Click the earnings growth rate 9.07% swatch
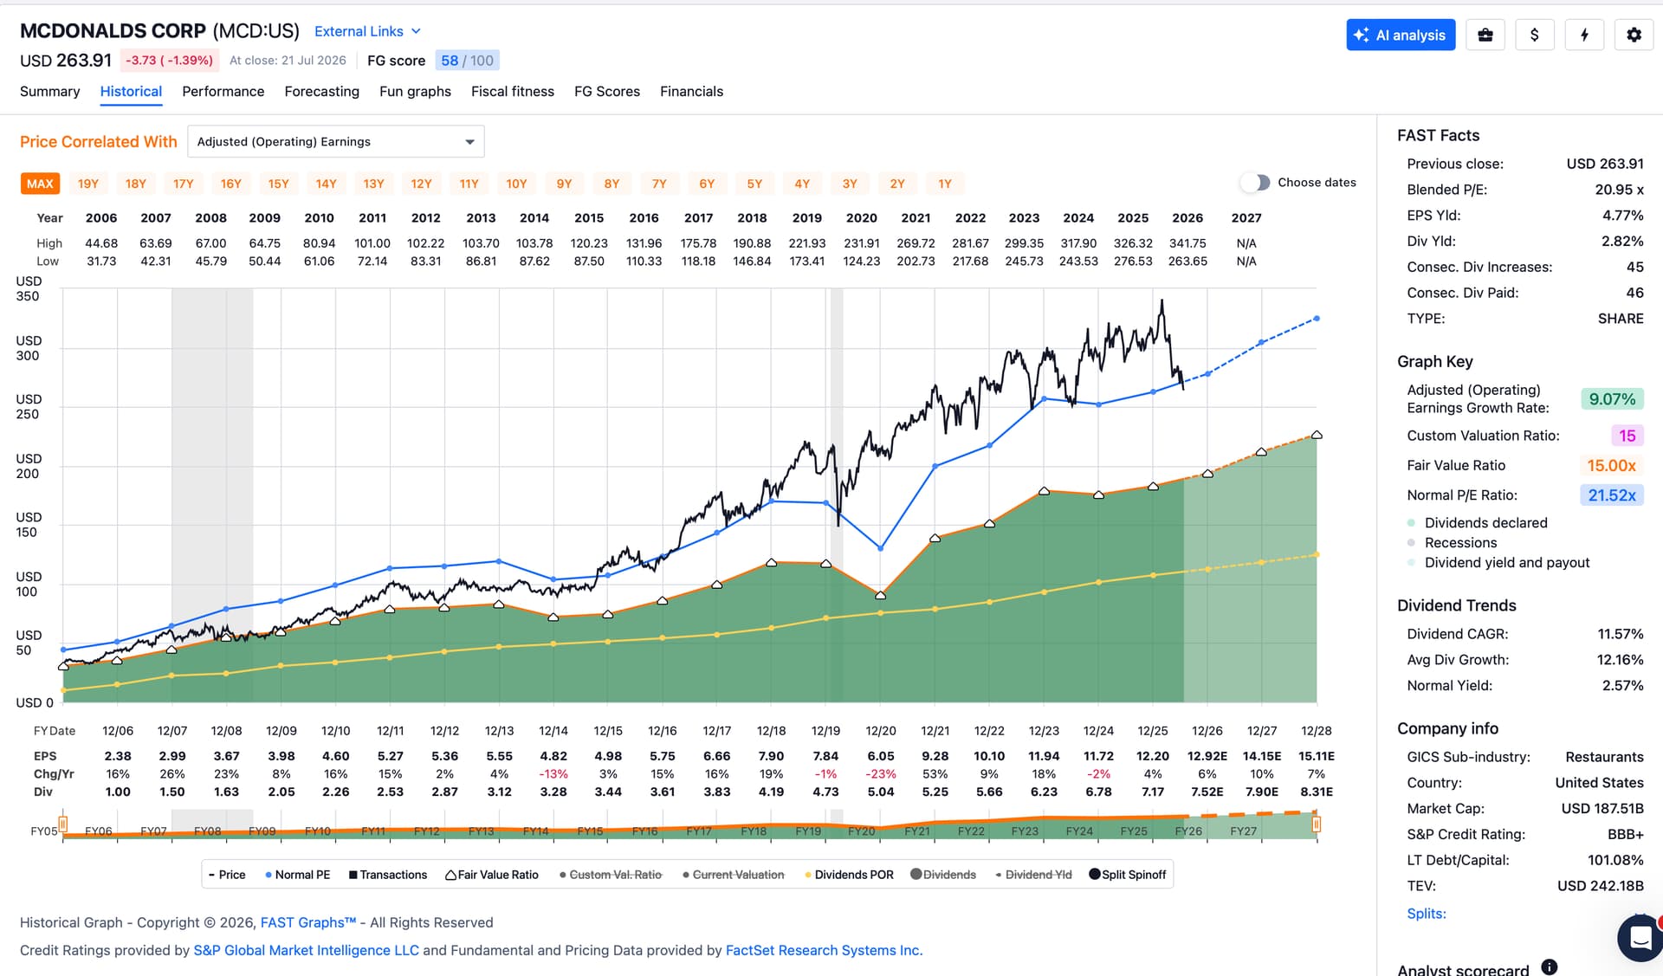Viewport: 1663px width, 976px height. pos(1612,399)
